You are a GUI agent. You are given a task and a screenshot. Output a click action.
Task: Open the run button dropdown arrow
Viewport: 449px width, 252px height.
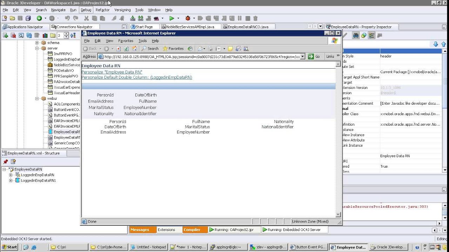[x=178, y=18]
